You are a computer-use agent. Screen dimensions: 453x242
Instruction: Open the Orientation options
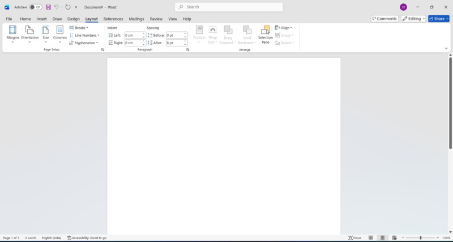[29, 35]
